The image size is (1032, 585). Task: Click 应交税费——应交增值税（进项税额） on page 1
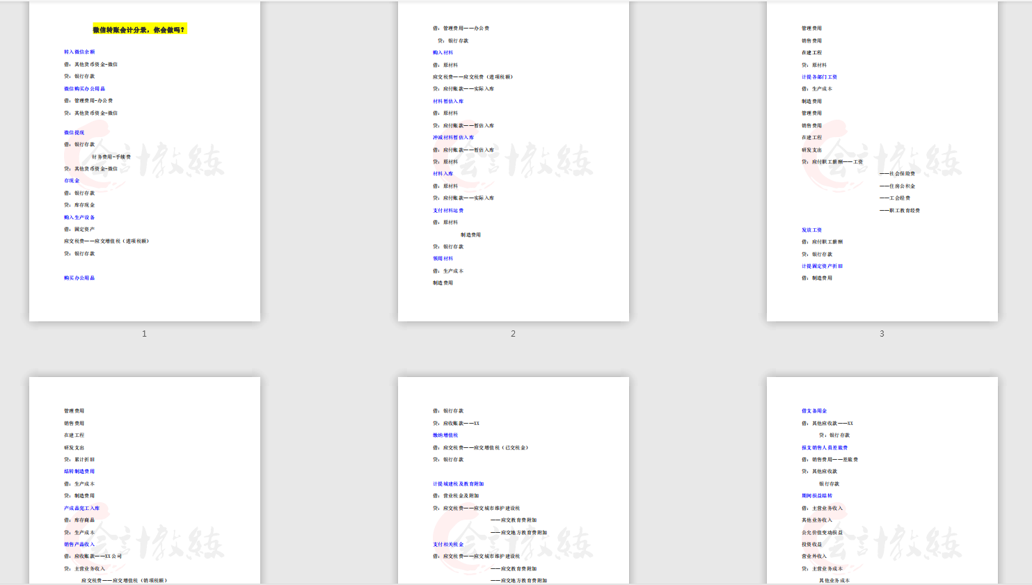[106, 241]
